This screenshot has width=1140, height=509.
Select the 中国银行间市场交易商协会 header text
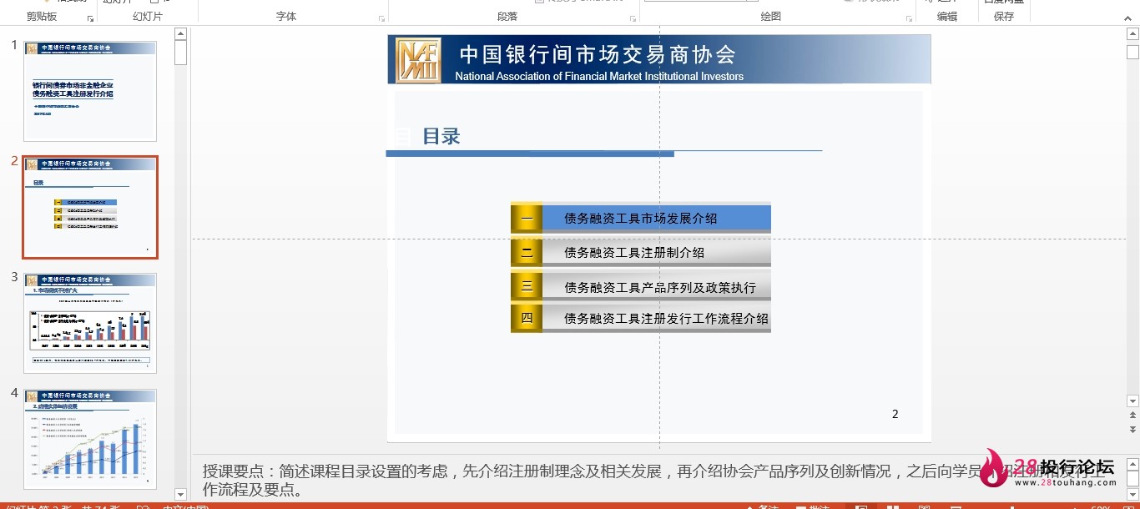[598, 54]
